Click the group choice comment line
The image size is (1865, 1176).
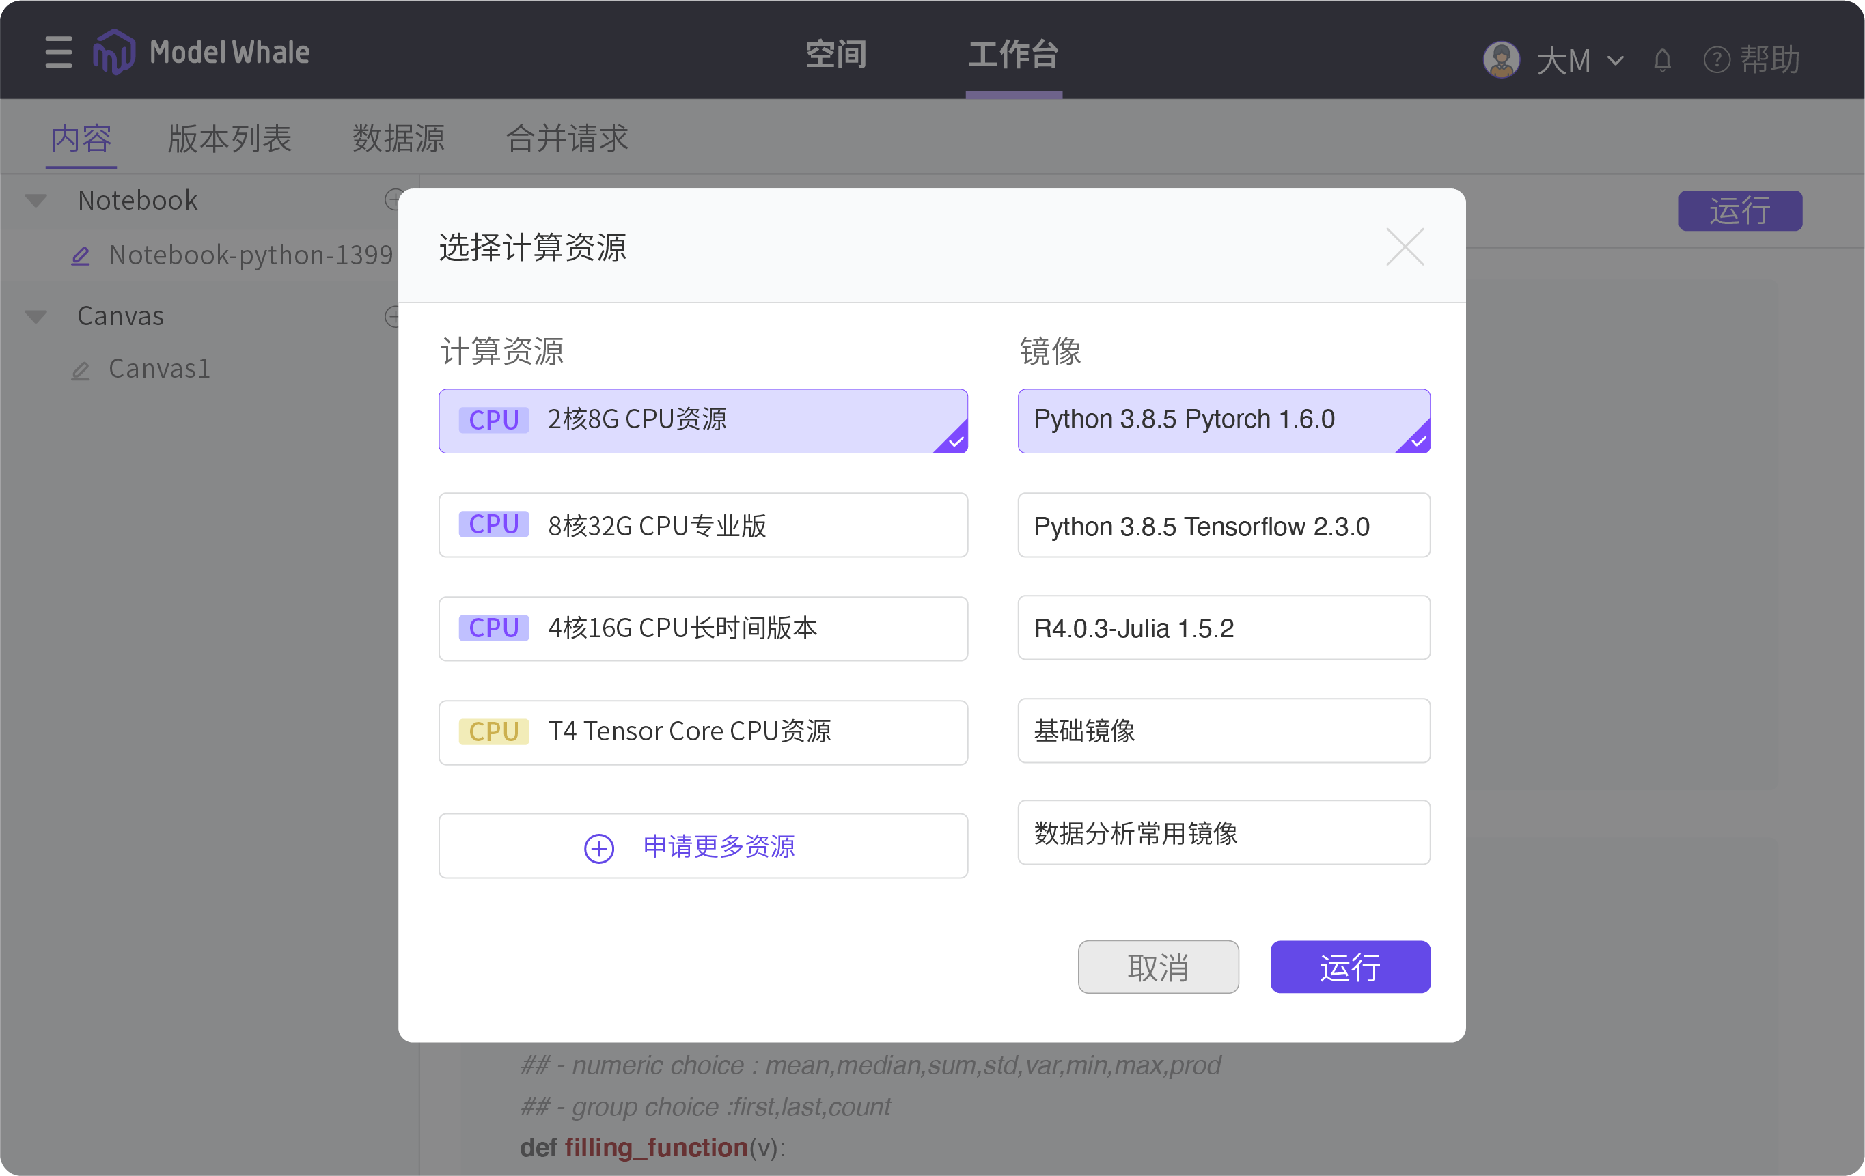pos(706,1107)
